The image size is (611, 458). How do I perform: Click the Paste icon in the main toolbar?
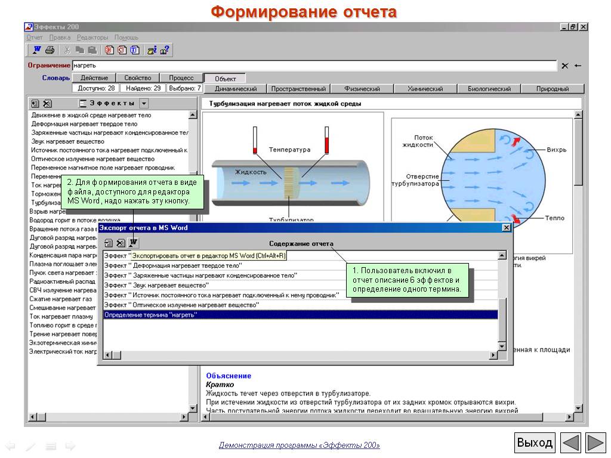92,50
